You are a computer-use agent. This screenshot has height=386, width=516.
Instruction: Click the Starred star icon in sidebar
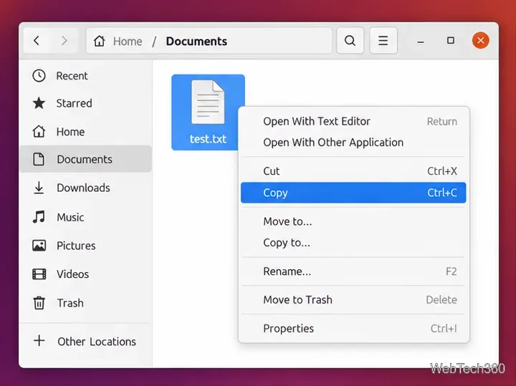tap(39, 103)
